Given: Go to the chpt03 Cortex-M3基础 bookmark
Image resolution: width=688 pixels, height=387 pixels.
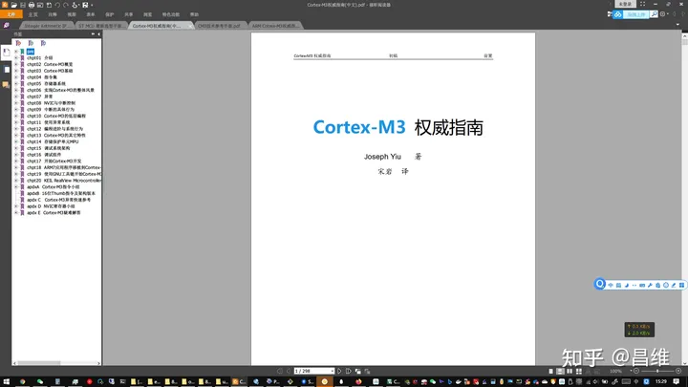Looking at the screenshot, I should click(x=50, y=71).
